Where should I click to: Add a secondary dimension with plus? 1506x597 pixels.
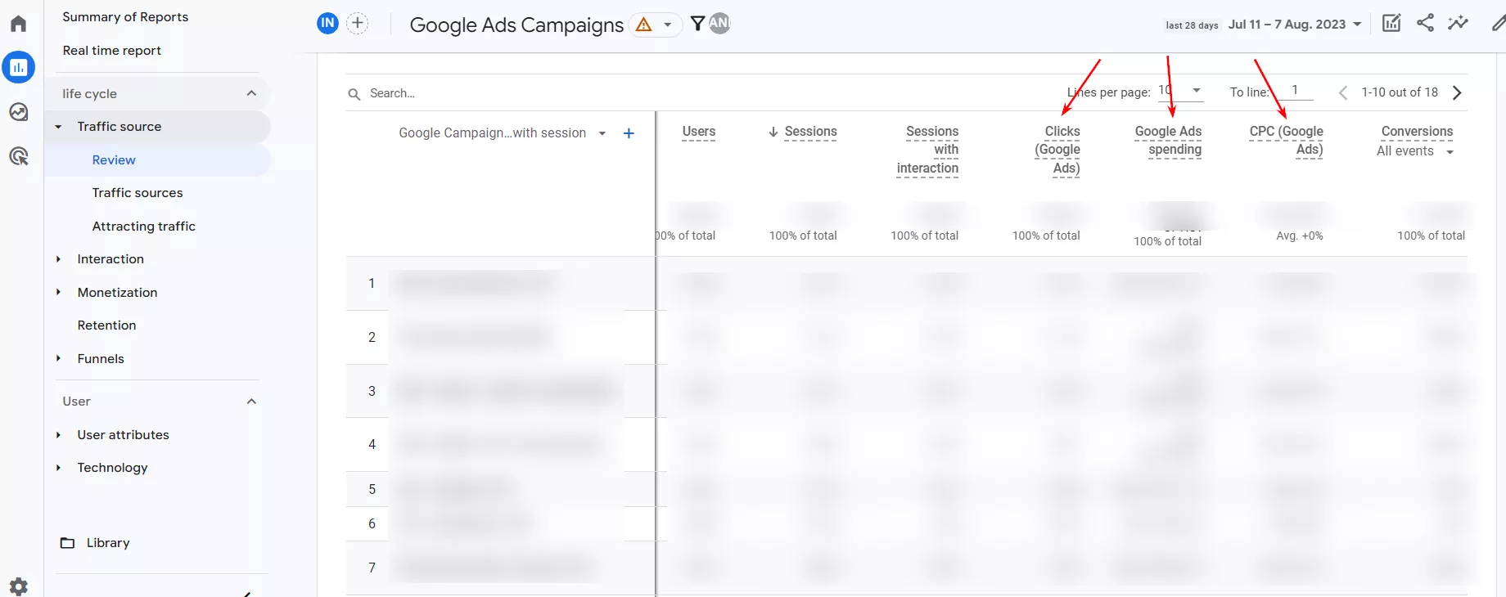pyautogui.click(x=629, y=133)
